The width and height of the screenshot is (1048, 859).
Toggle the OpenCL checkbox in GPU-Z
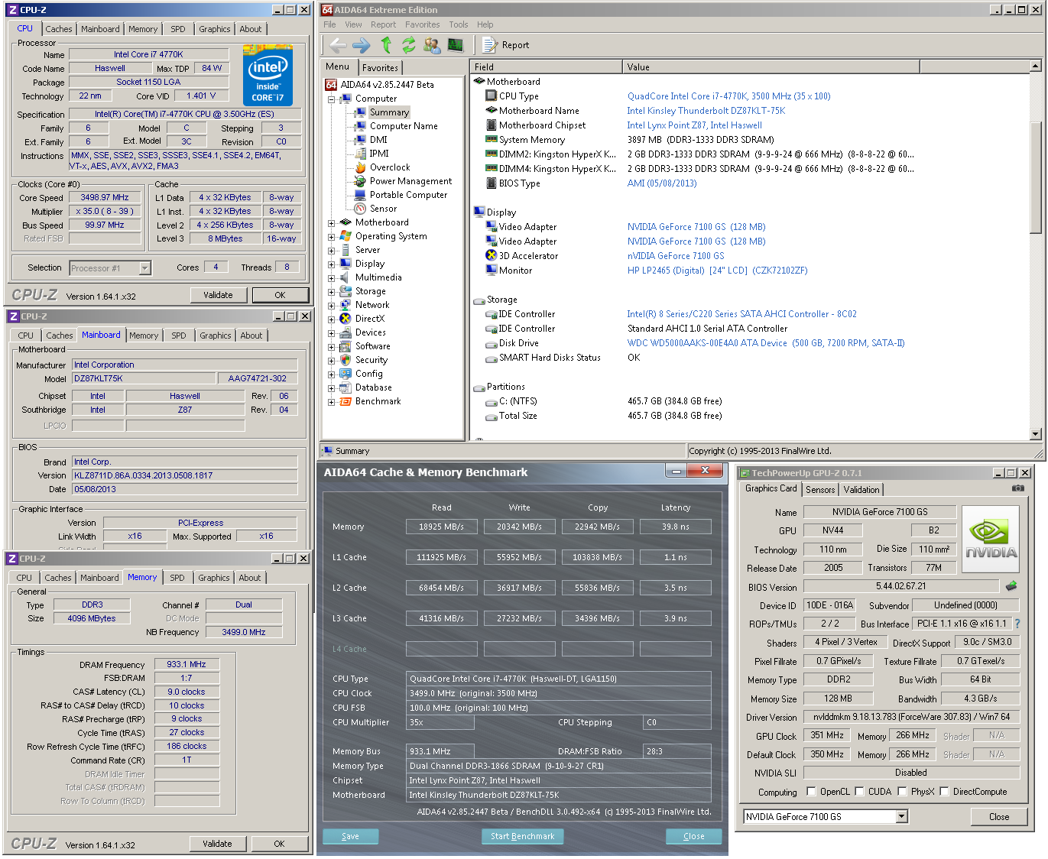[x=812, y=791]
